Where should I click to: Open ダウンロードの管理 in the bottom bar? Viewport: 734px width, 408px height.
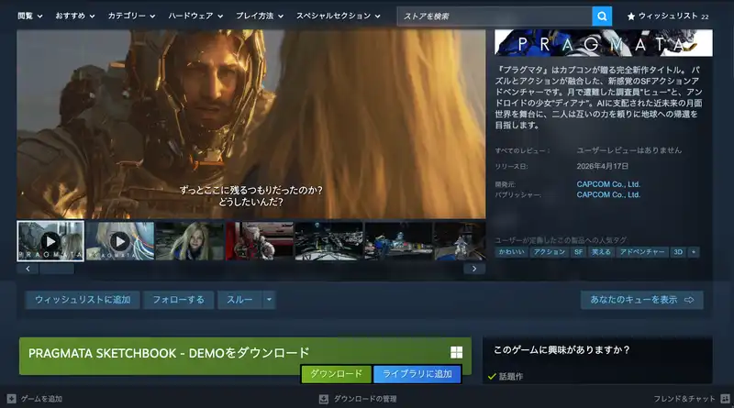point(359,399)
